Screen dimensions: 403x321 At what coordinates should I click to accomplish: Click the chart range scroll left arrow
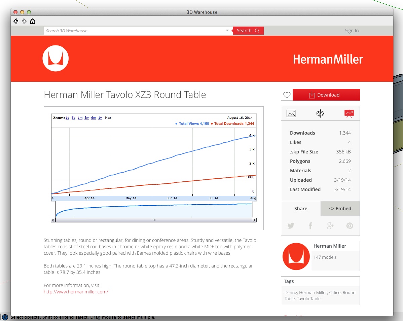point(53,220)
